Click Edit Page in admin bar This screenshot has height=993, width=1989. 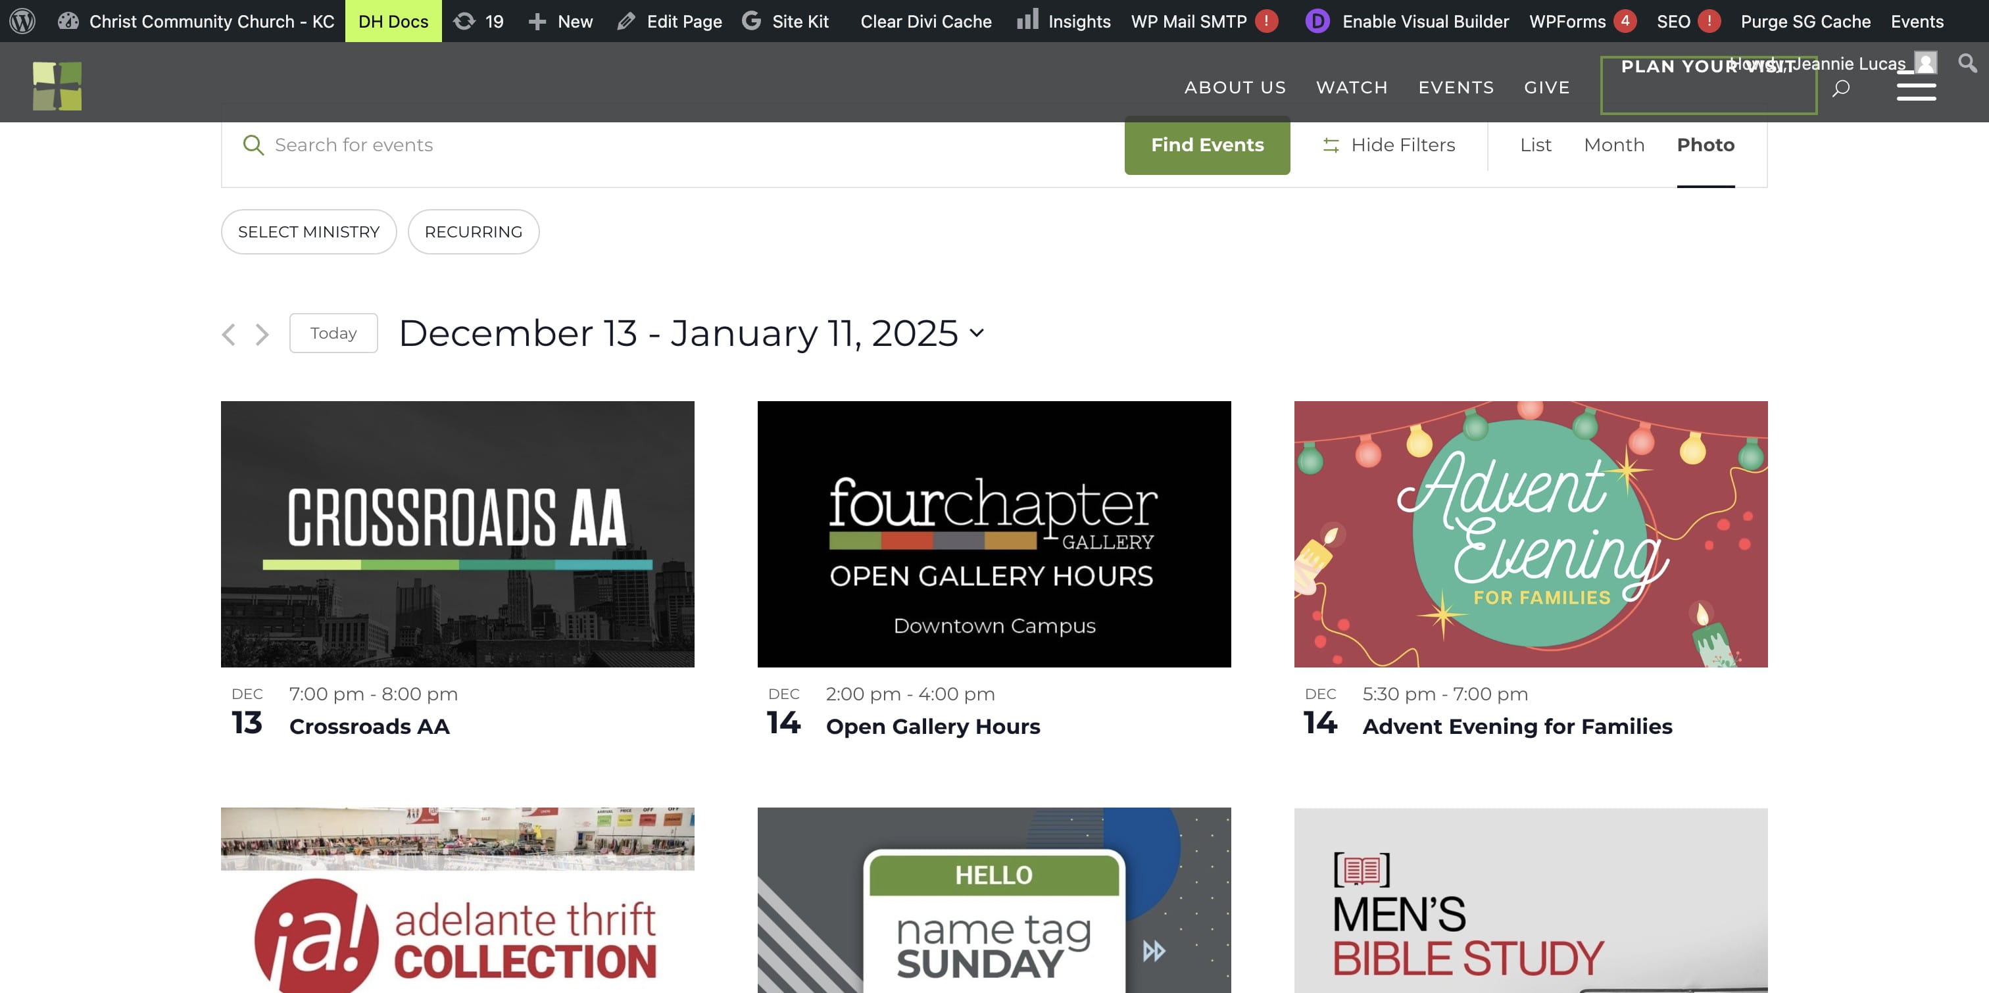pos(670,21)
